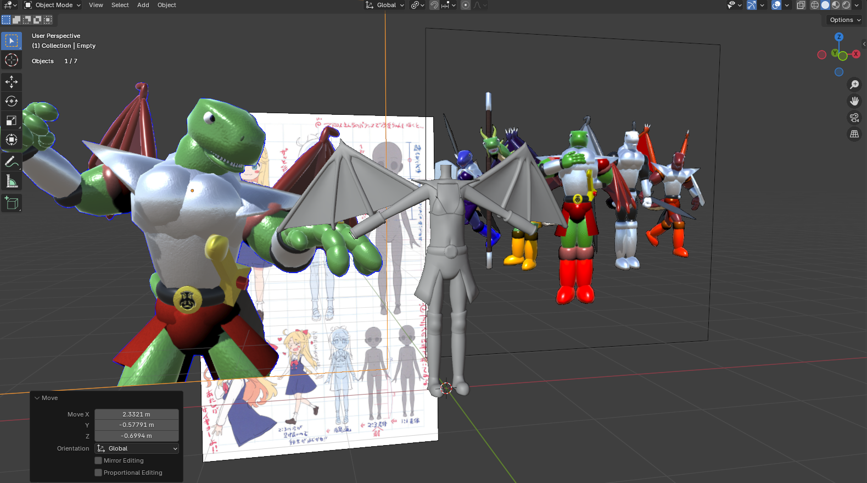Click the "(1) Collection | Empty" label
Screen dimensions: 867x483
64,46
